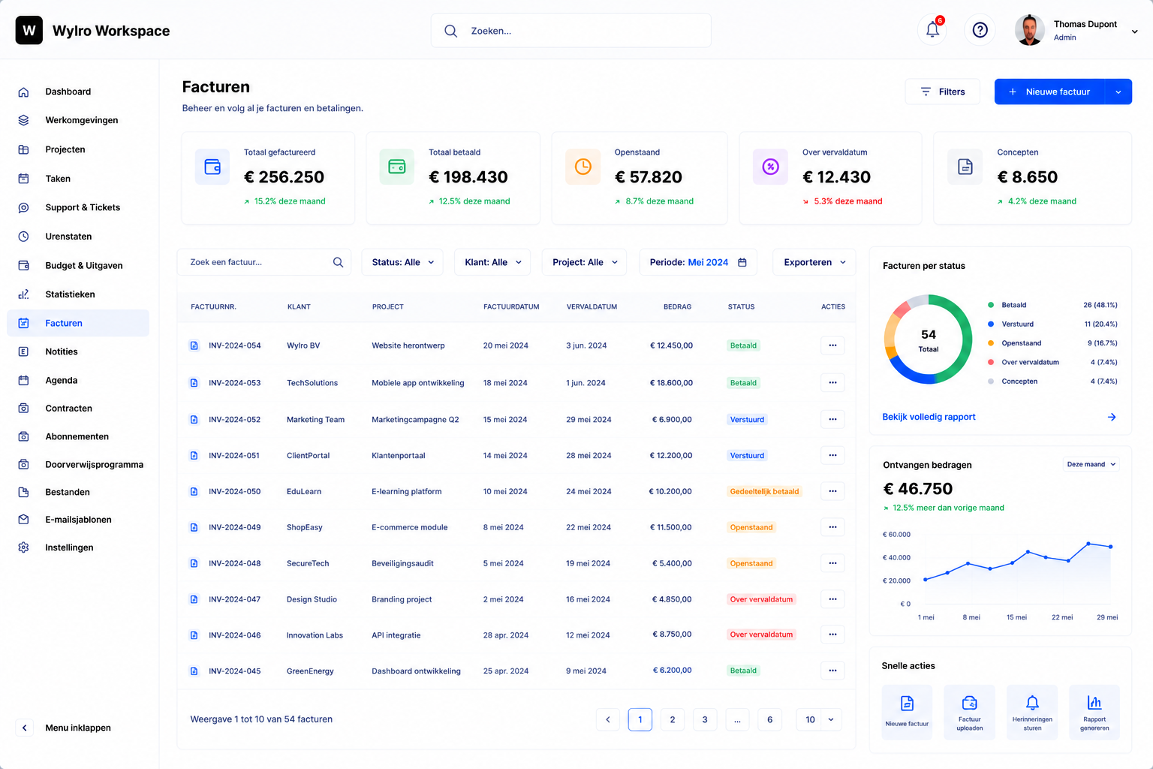
Task: Open page-size dropdown showing 10
Action: click(818, 719)
